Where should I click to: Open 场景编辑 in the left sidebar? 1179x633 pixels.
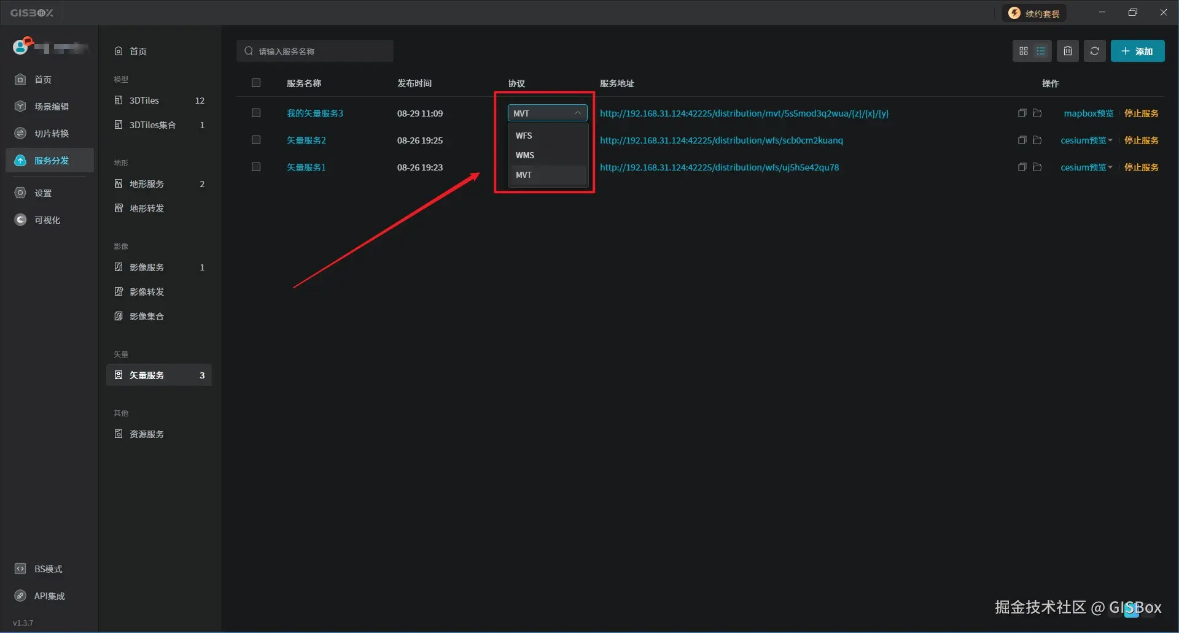coord(50,107)
